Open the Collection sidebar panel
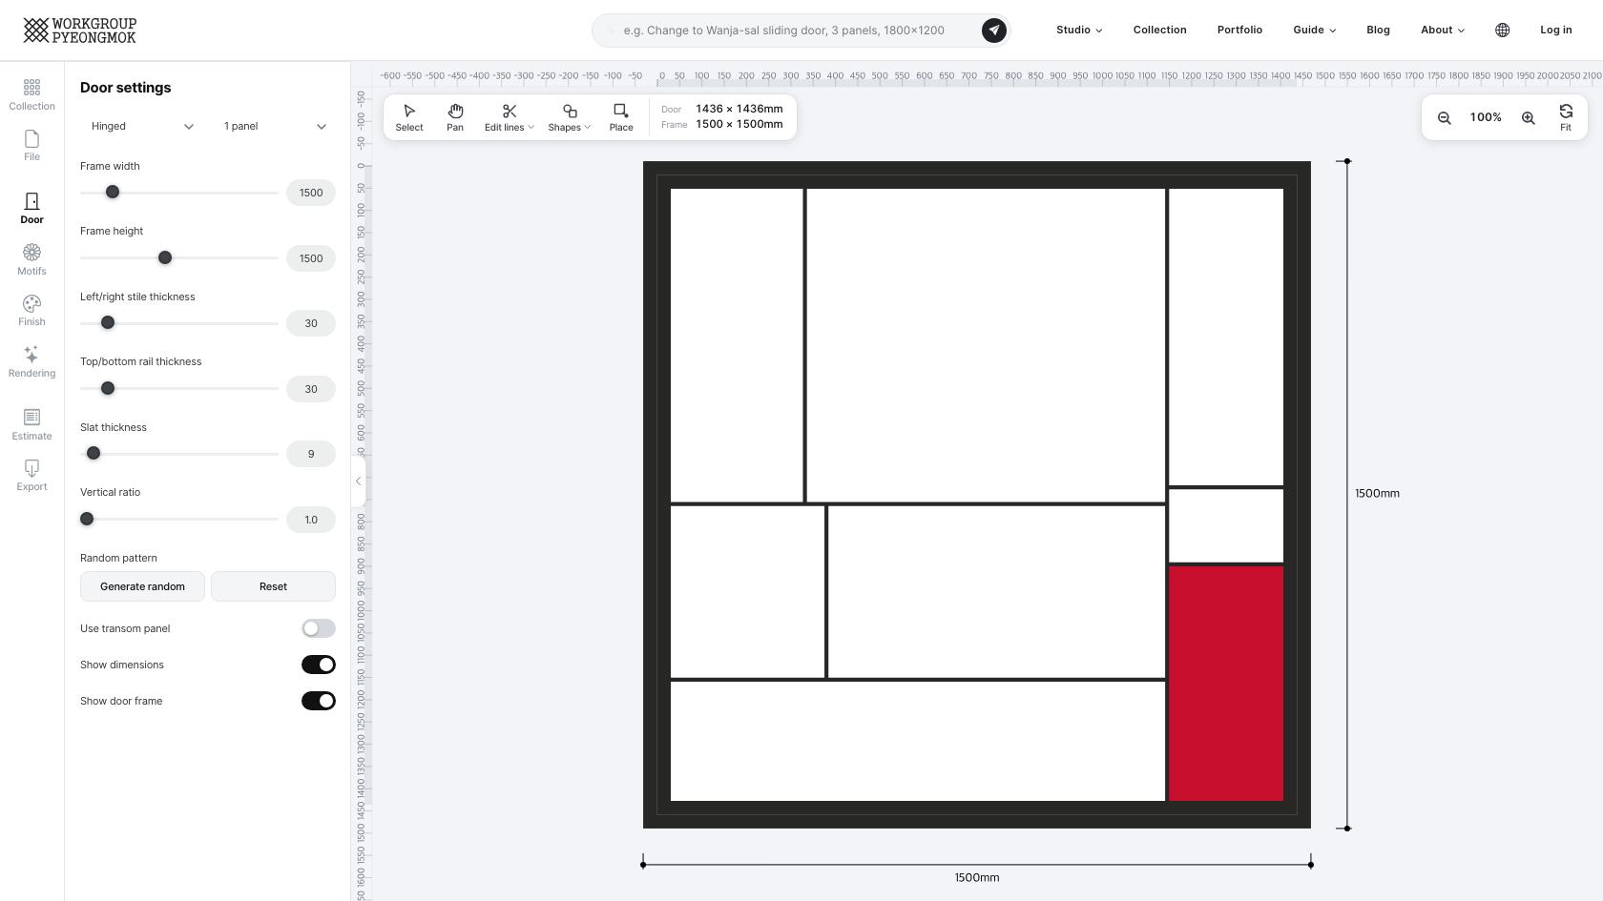Screen dimensions: 1603x901 click(31, 95)
